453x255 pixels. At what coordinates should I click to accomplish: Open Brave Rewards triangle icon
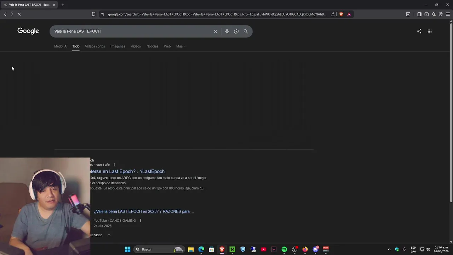click(x=349, y=14)
